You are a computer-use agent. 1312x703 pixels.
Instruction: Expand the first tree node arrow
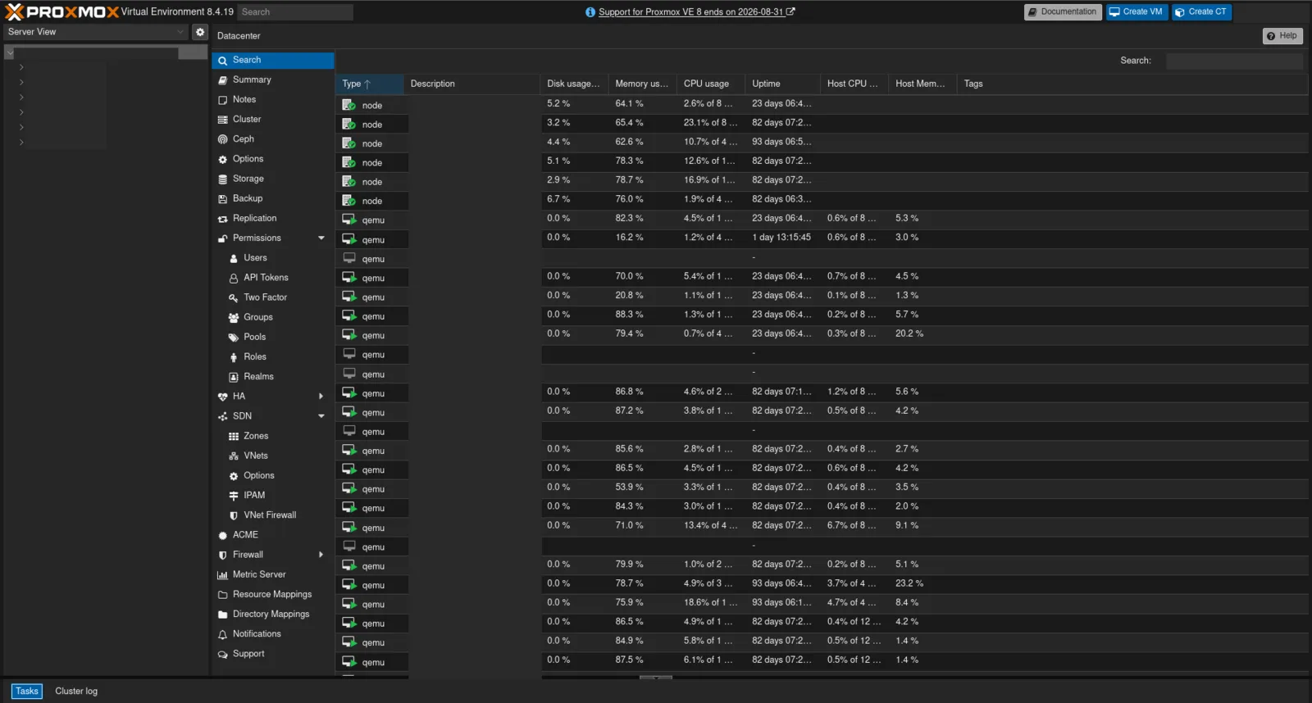[x=21, y=67]
